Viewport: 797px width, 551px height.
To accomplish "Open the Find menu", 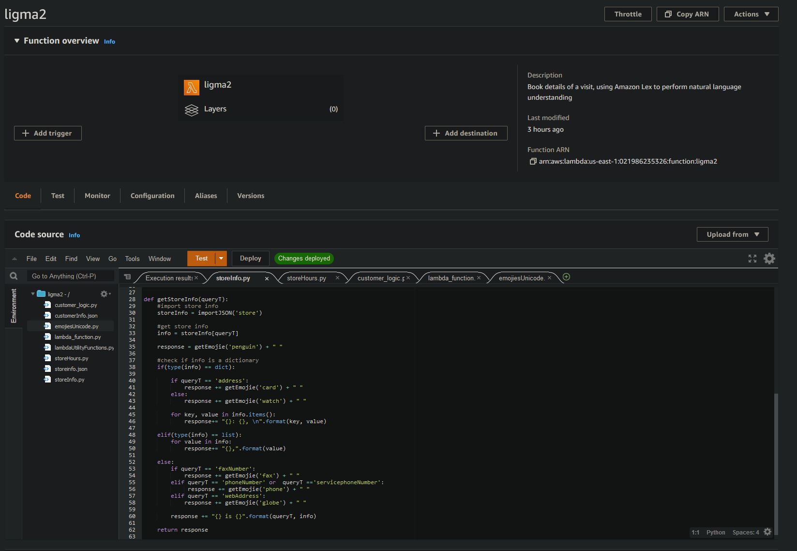I will (71, 259).
